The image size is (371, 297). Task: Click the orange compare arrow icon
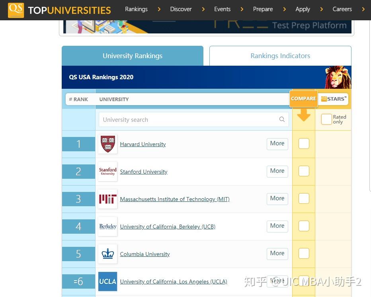(x=304, y=115)
